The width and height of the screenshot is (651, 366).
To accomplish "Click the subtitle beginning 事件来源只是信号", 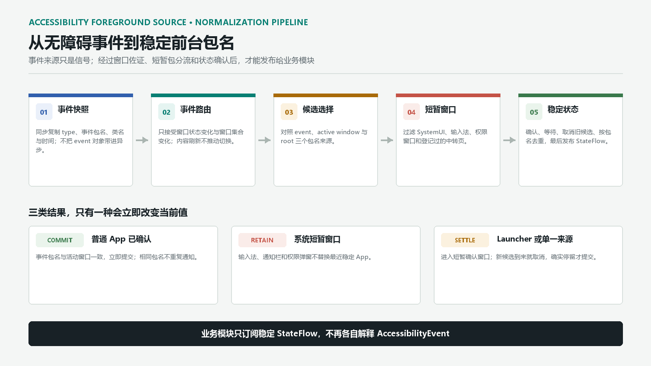I will point(171,60).
